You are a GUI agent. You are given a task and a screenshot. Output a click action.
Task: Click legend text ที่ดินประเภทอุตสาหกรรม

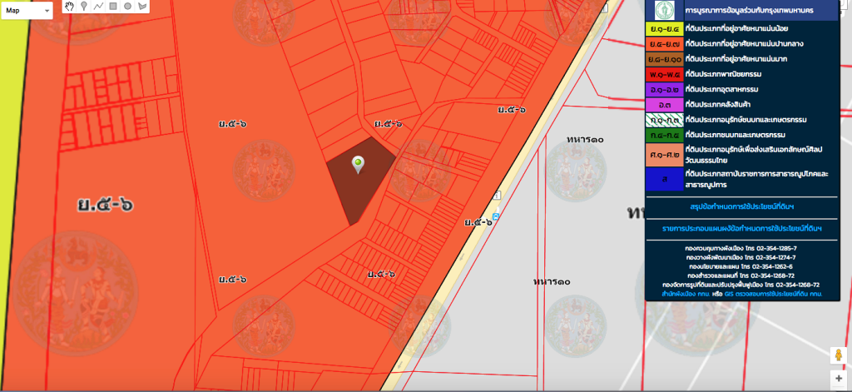[722, 89]
